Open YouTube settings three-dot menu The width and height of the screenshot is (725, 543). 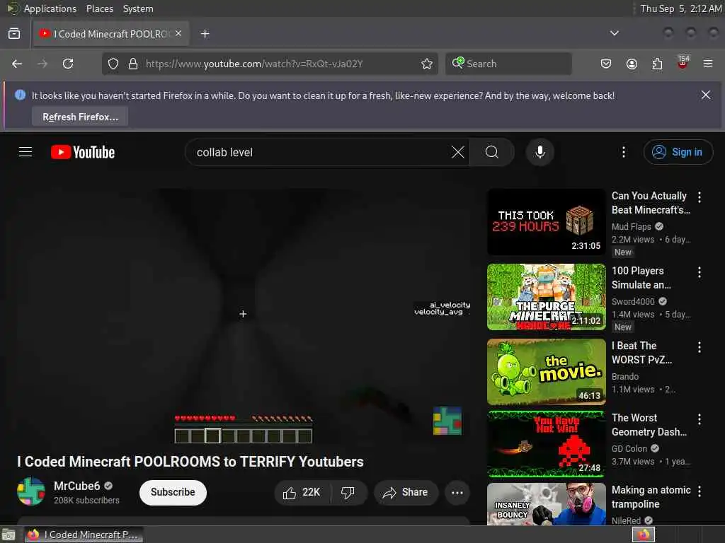click(x=624, y=152)
